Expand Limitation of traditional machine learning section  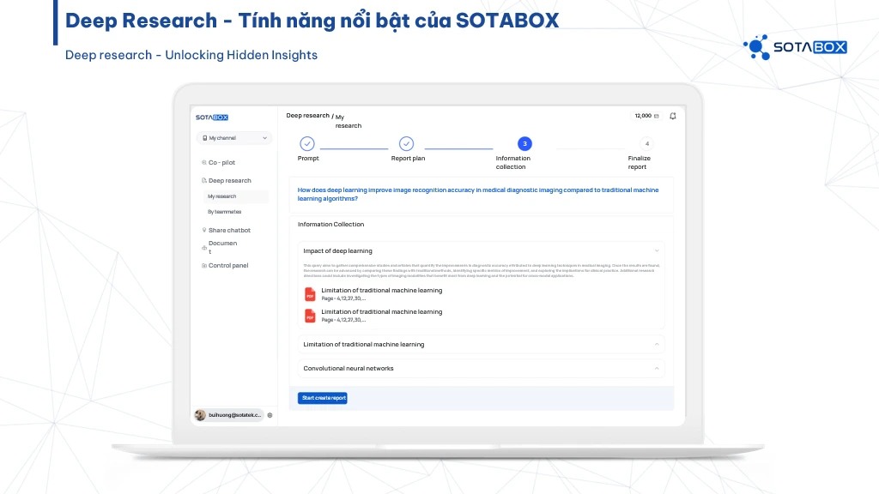pyautogui.click(x=481, y=345)
